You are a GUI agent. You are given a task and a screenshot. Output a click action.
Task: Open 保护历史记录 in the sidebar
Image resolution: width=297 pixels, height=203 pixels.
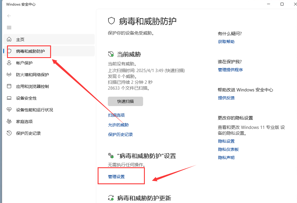pos(28,133)
